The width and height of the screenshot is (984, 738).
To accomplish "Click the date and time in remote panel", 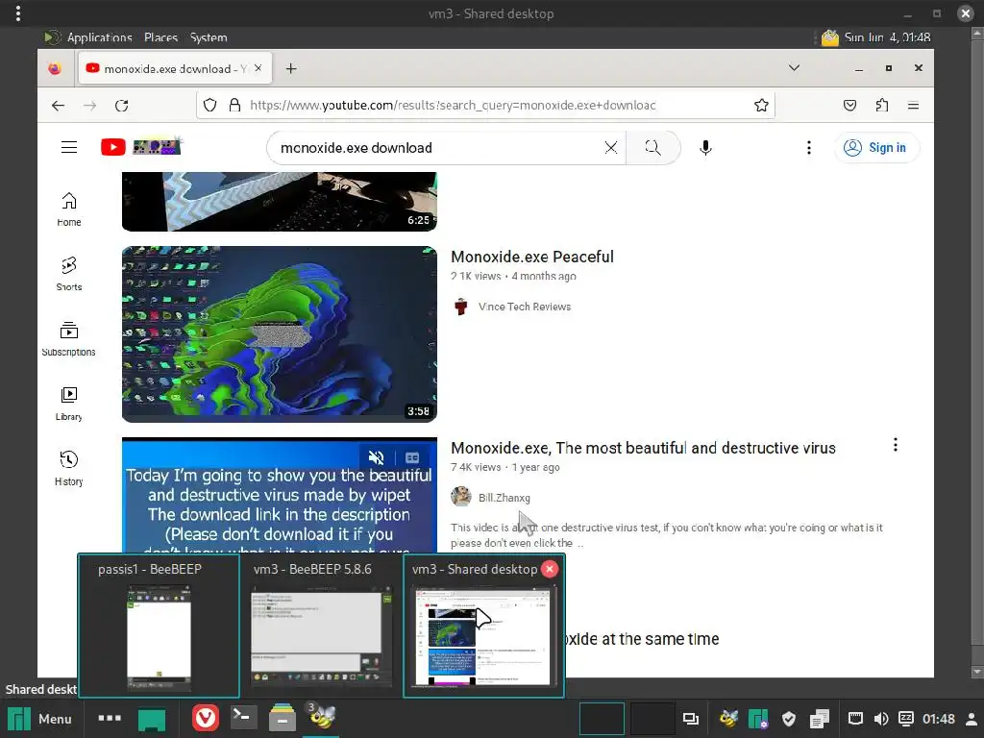I will pos(887,37).
